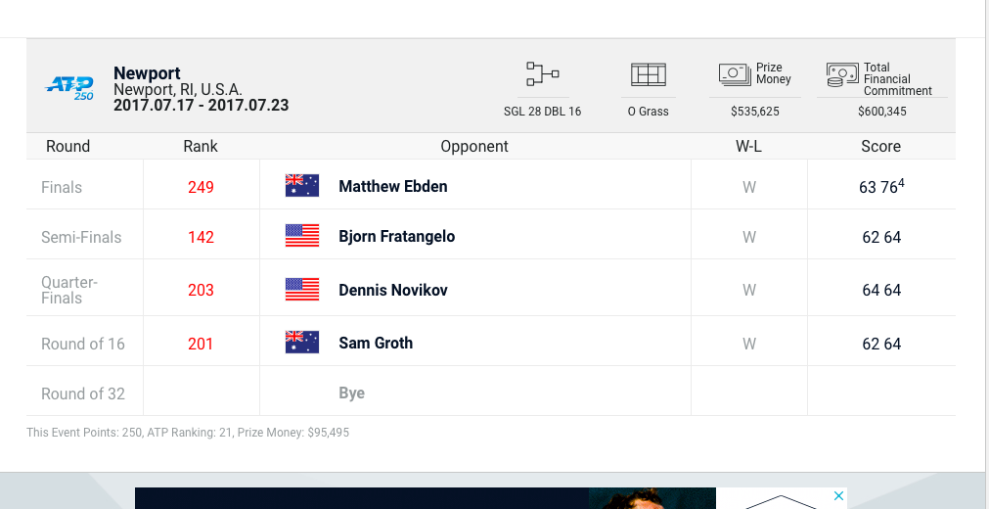Click the grass court surface icon

[648, 74]
